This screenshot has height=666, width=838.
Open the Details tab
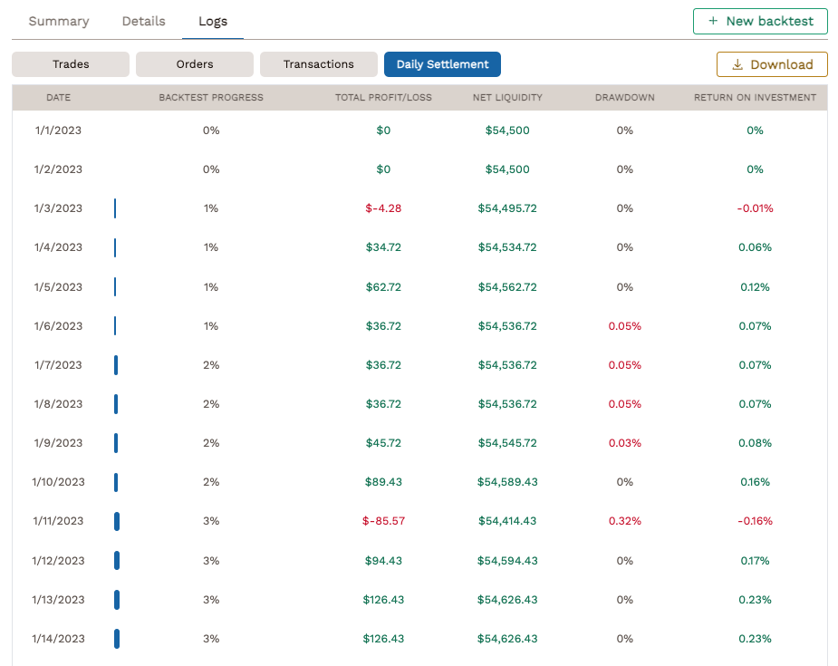(143, 21)
